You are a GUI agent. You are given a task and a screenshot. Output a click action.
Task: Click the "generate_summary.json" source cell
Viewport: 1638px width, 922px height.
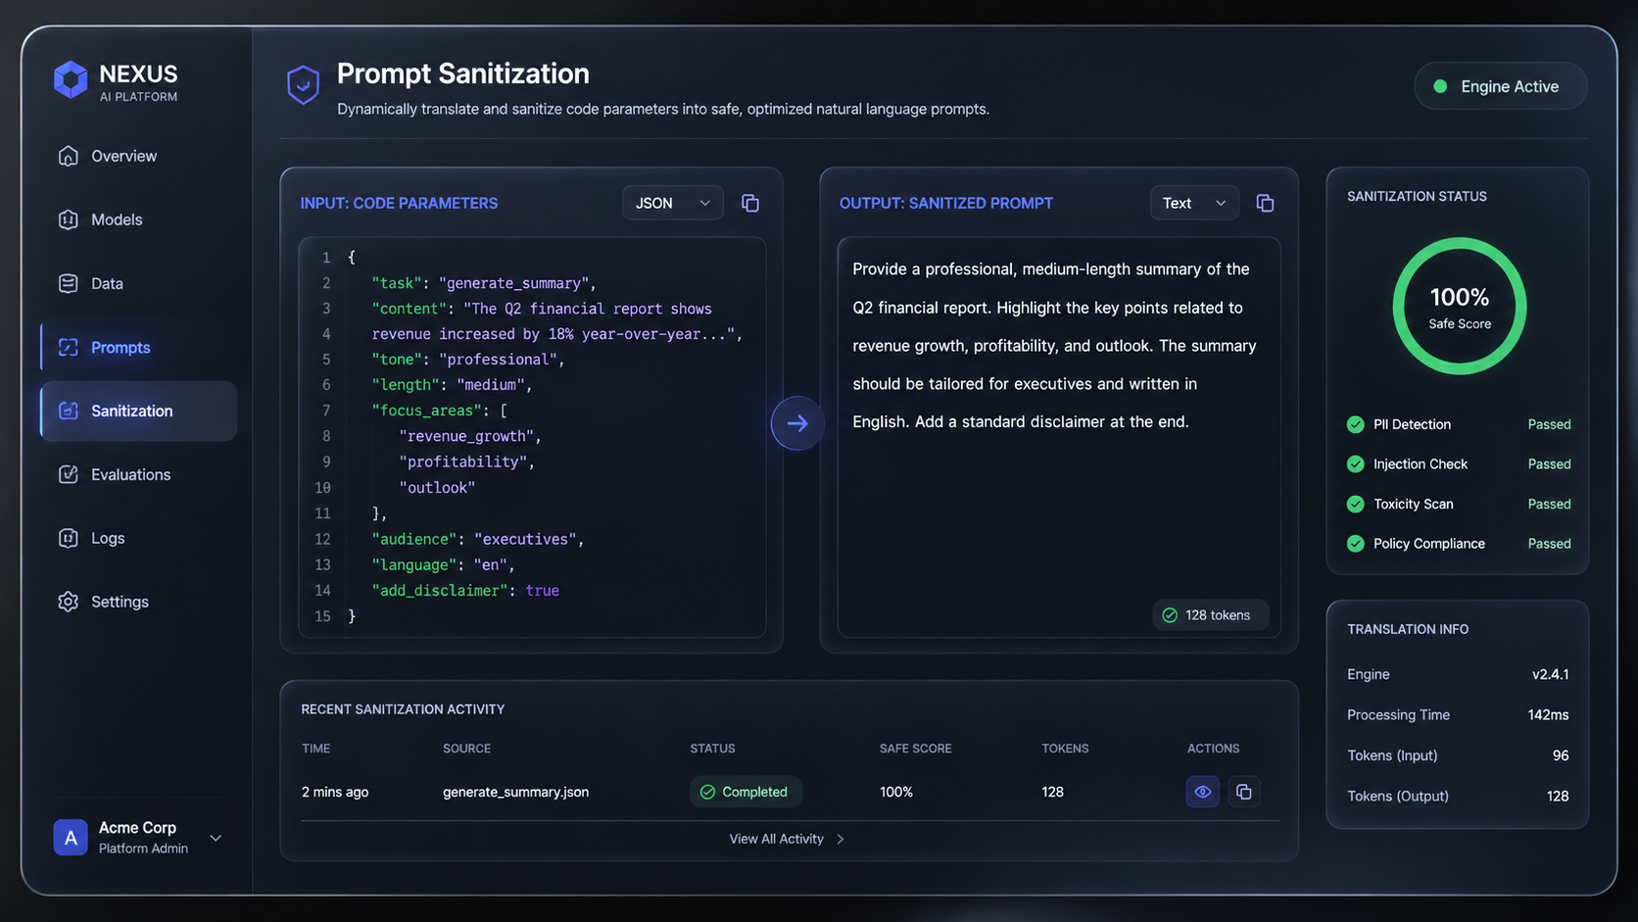515,792
